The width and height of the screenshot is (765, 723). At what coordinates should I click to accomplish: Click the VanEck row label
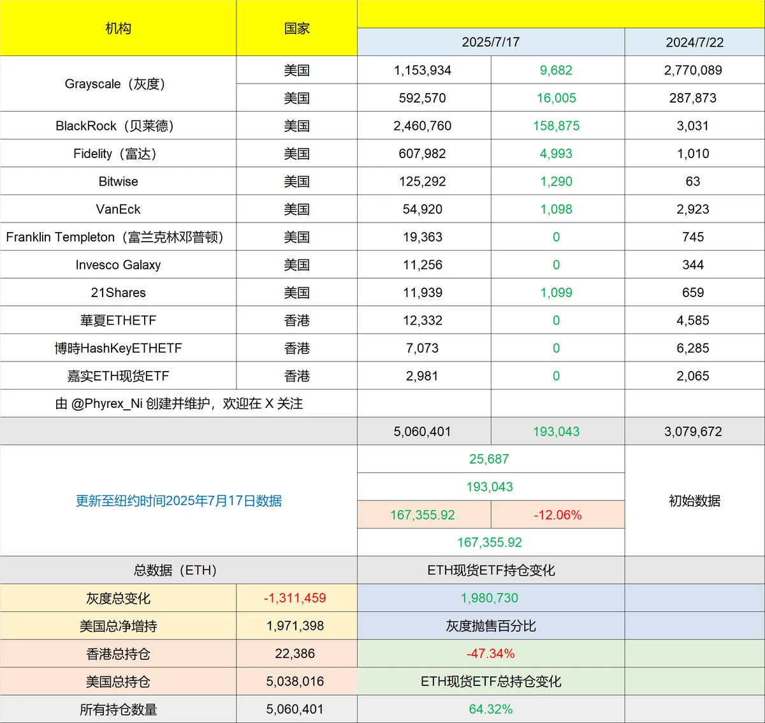(x=119, y=209)
